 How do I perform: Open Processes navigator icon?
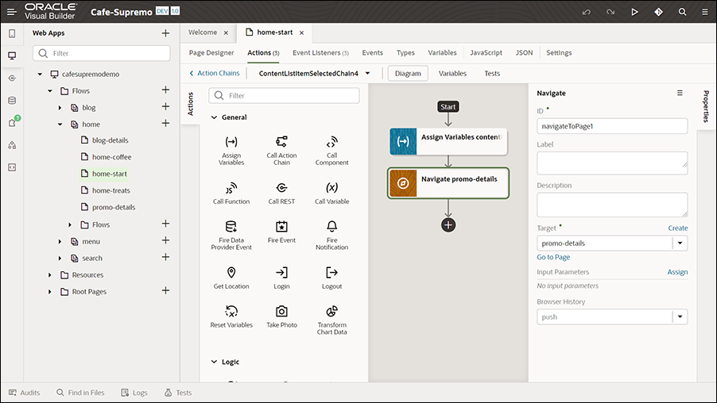tap(12, 145)
